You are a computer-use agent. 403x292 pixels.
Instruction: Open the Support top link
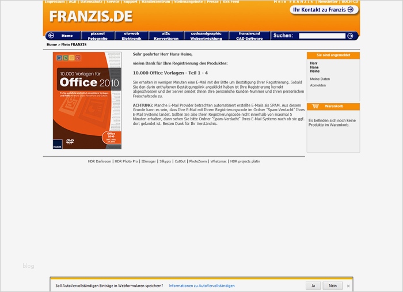pyautogui.click(x=130, y=2)
